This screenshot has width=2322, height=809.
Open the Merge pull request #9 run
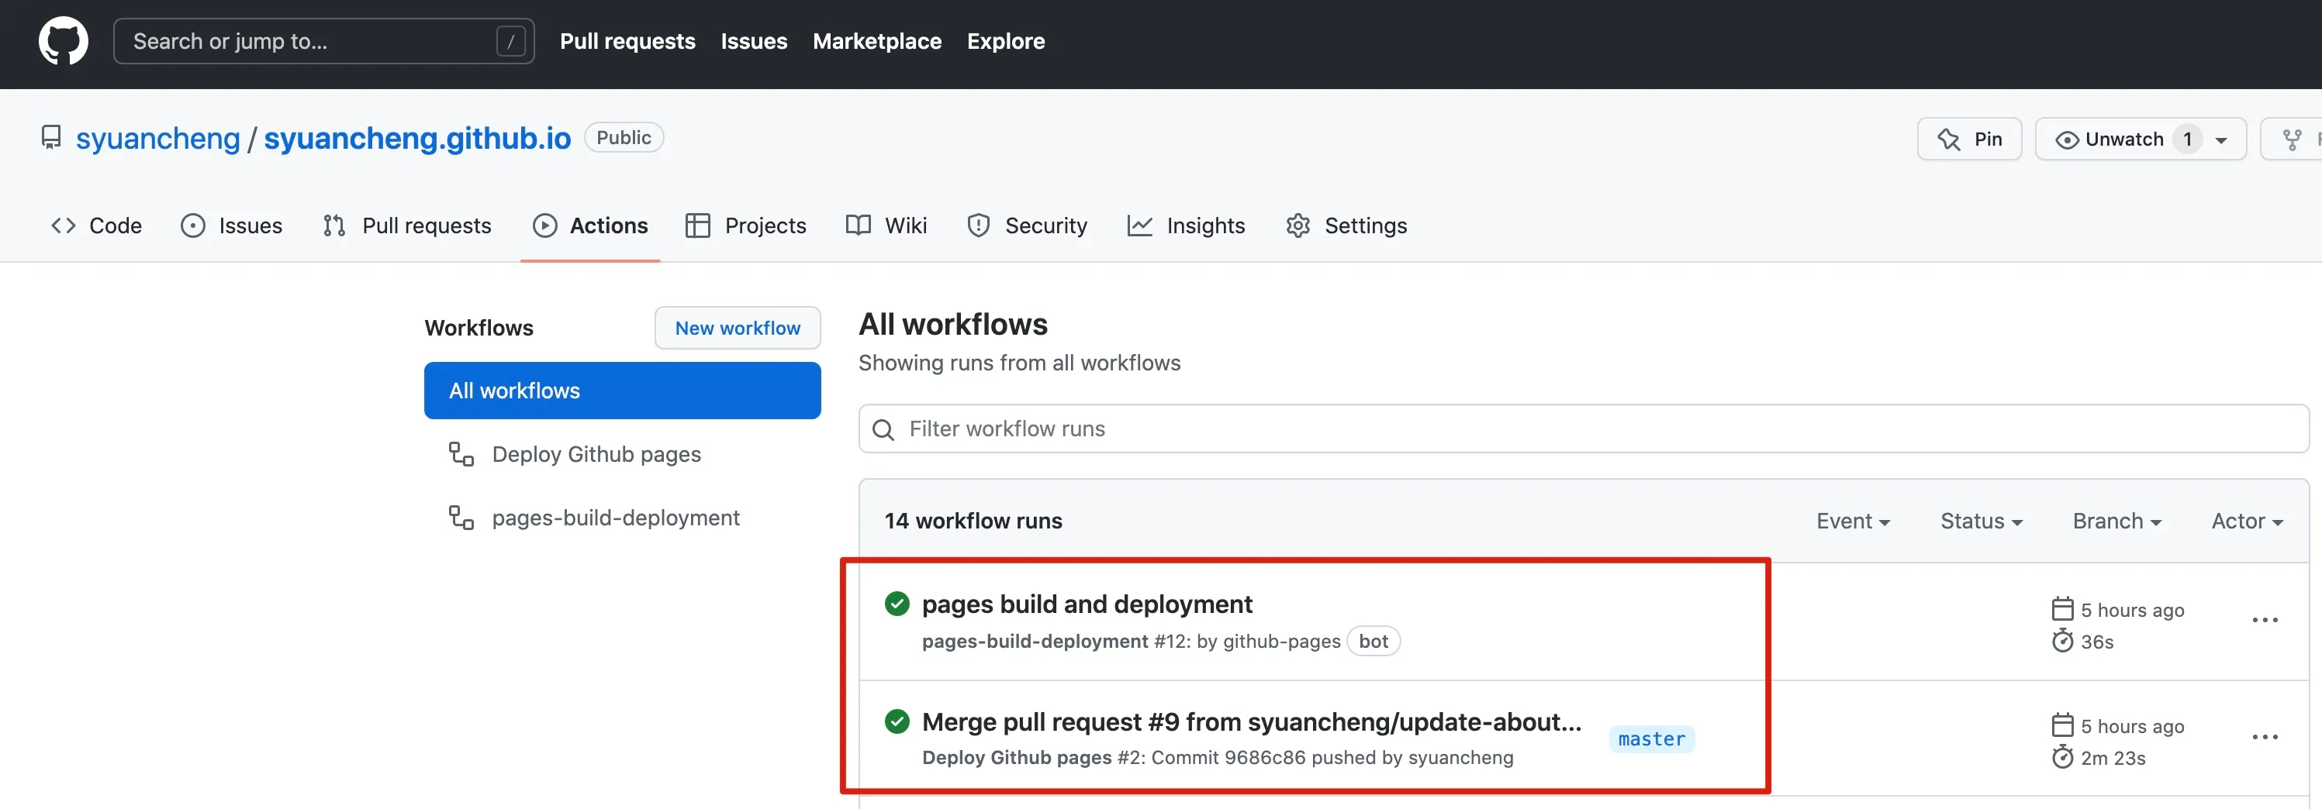pyautogui.click(x=1252, y=721)
